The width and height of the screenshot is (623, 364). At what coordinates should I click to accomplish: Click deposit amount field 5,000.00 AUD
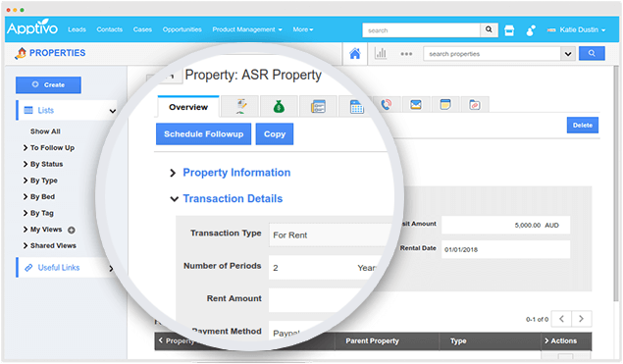pyautogui.click(x=505, y=225)
